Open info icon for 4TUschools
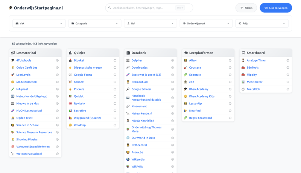The width and height of the screenshot is (301, 173). [57, 60]
